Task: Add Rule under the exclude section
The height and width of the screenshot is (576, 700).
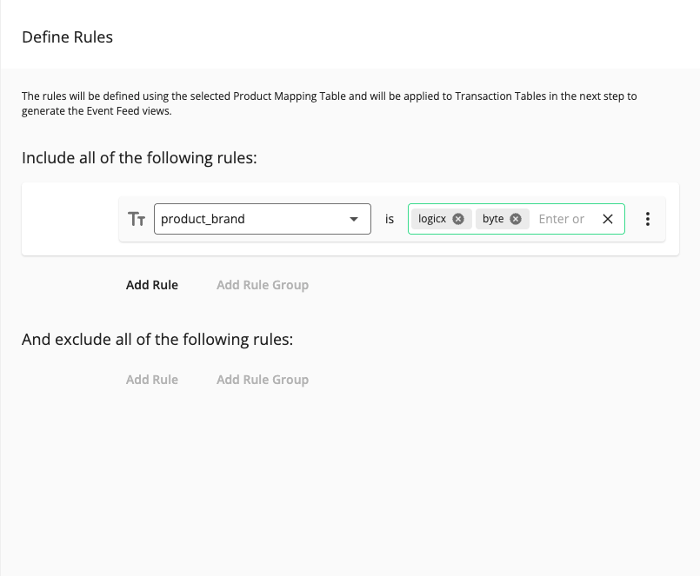Action: (152, 380)
